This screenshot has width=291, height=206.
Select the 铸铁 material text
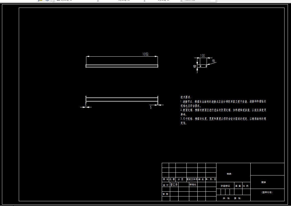[229, 174]
